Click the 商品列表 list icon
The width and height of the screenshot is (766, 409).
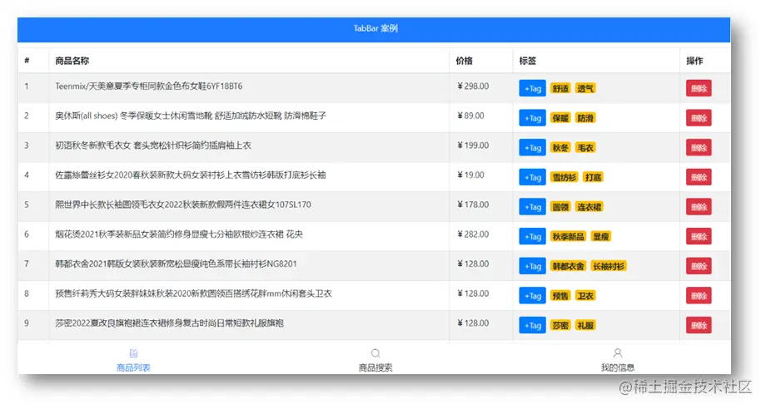(133, 353)
